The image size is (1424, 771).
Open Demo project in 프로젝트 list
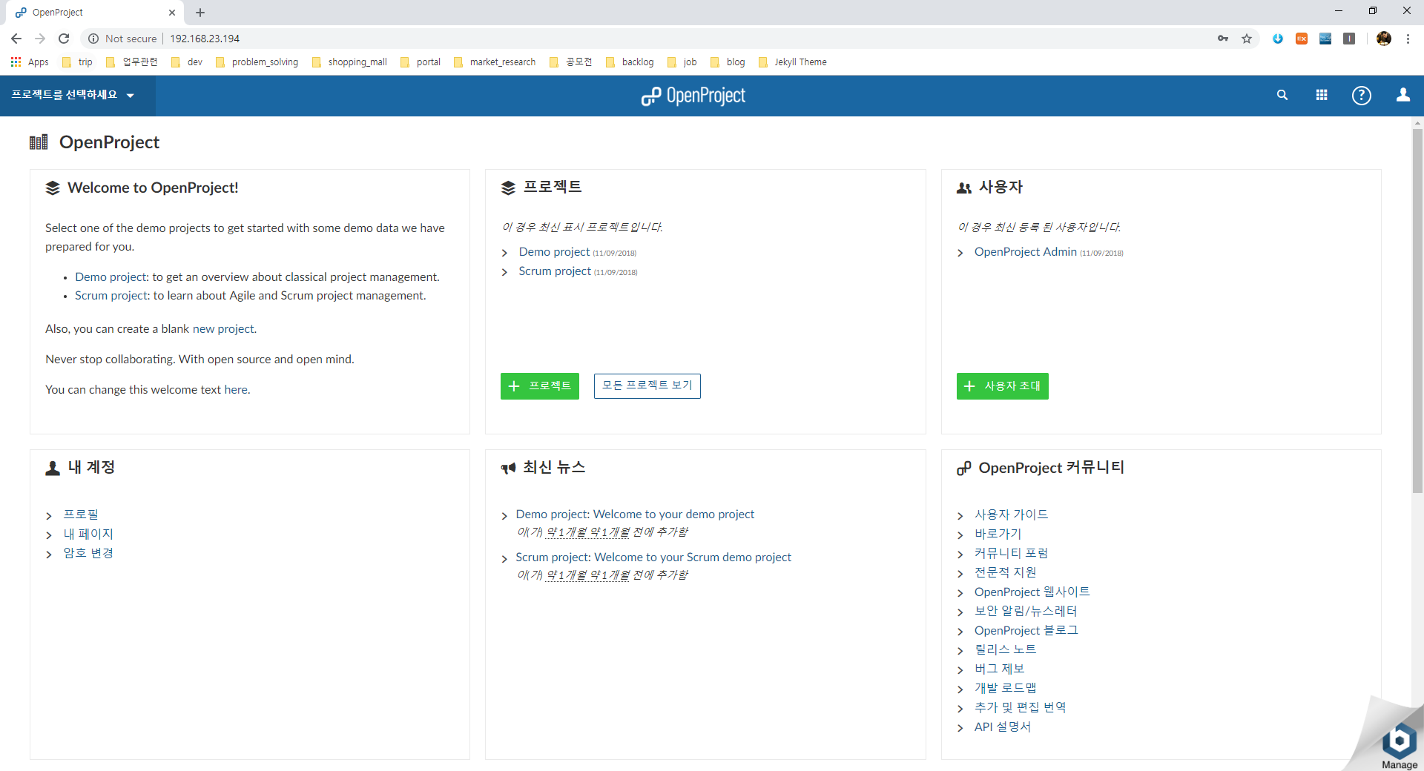555,252
